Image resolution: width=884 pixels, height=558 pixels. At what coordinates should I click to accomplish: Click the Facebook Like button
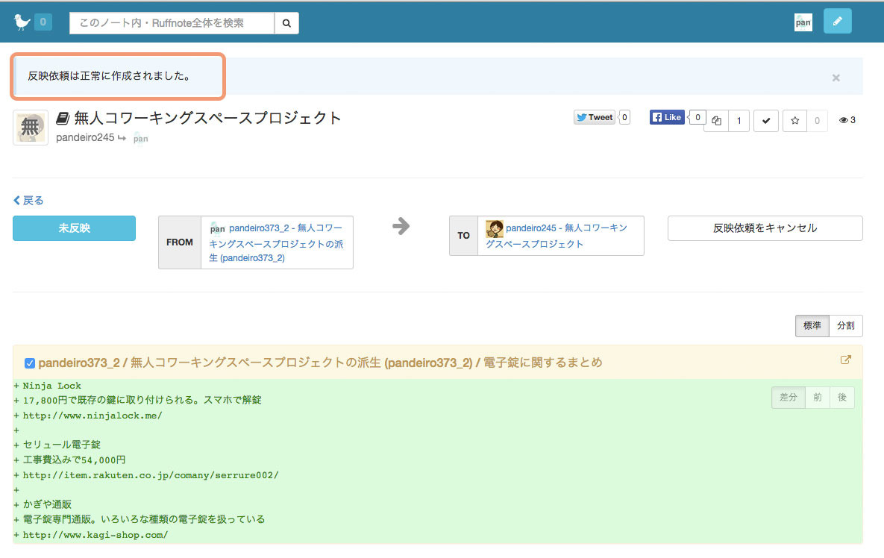coord(667,117)
